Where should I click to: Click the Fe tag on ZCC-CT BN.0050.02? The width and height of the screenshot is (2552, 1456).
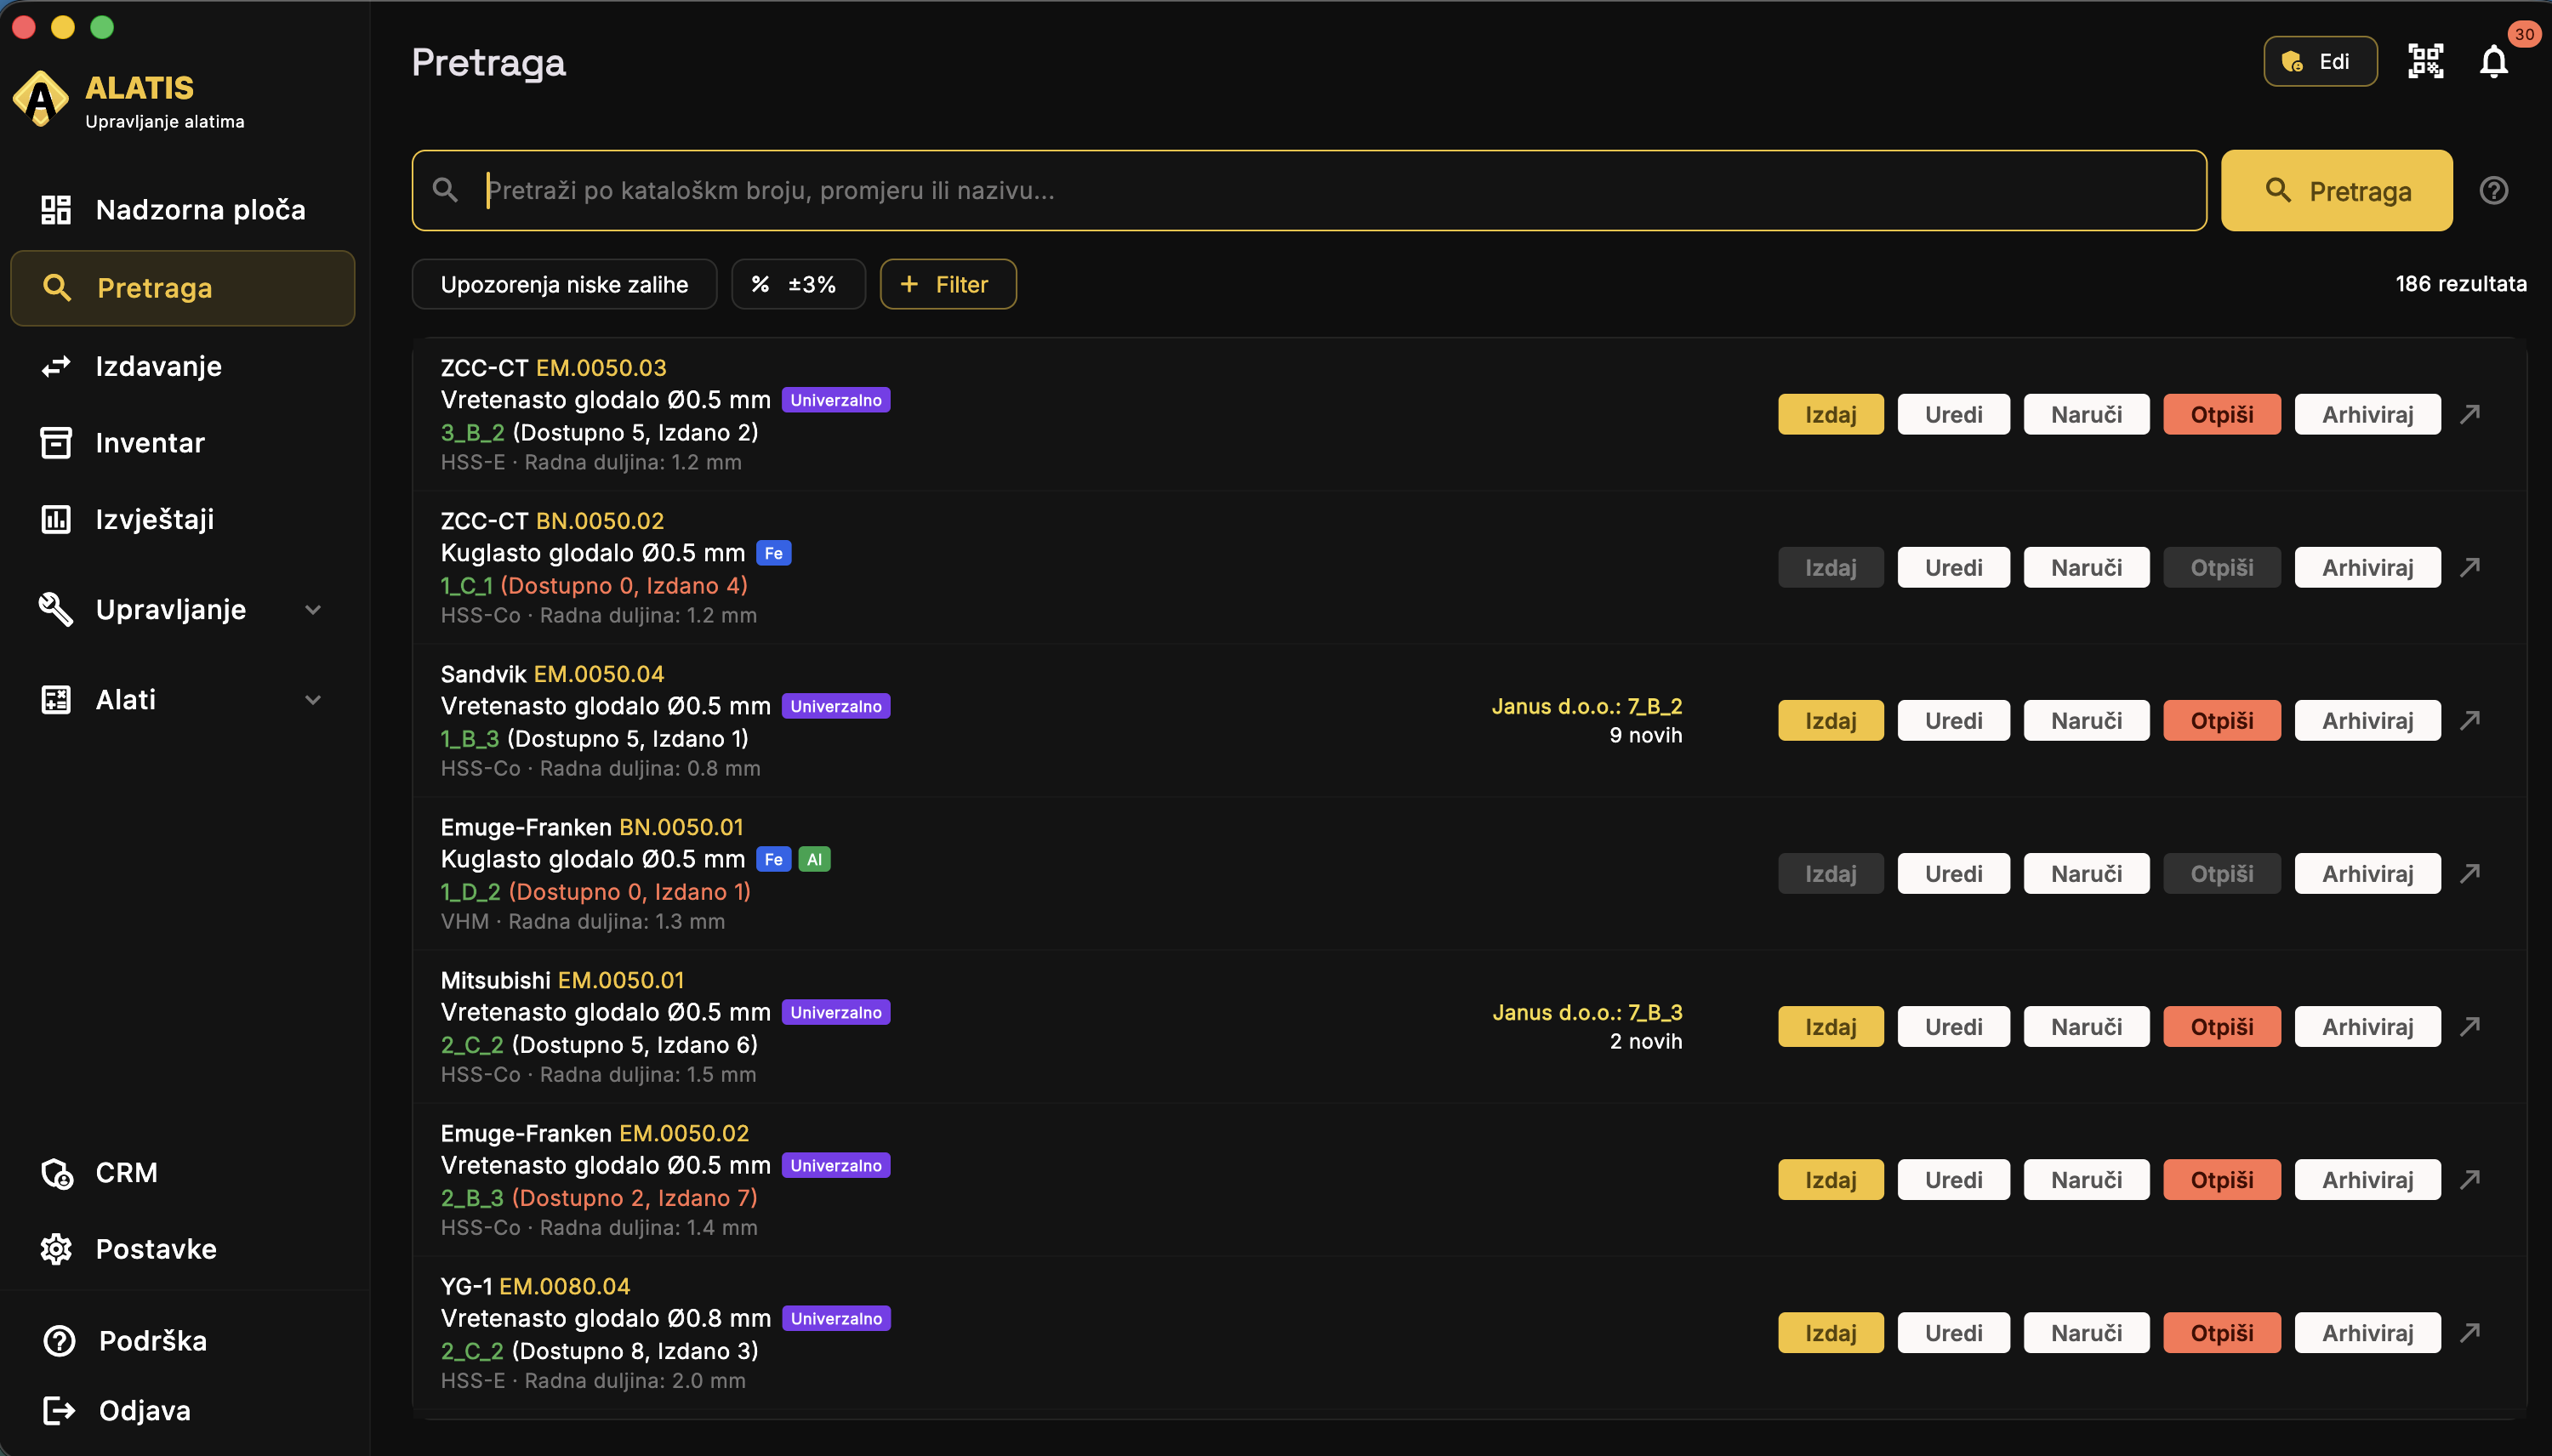[773, 553]
